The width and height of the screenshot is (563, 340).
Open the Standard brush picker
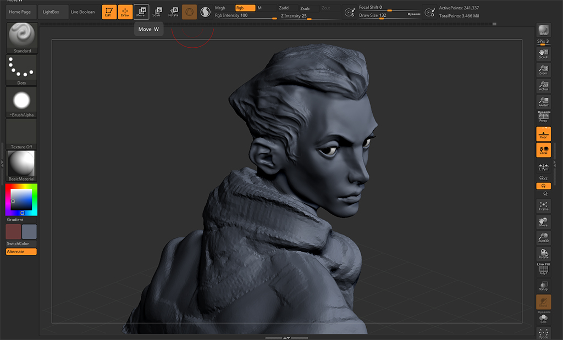click(22, 38)
